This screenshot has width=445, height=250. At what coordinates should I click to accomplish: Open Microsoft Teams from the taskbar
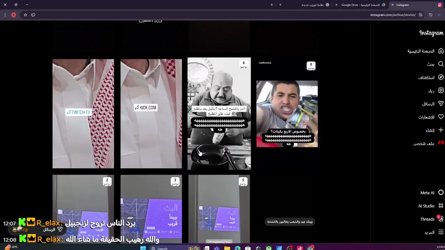point(217,248)
